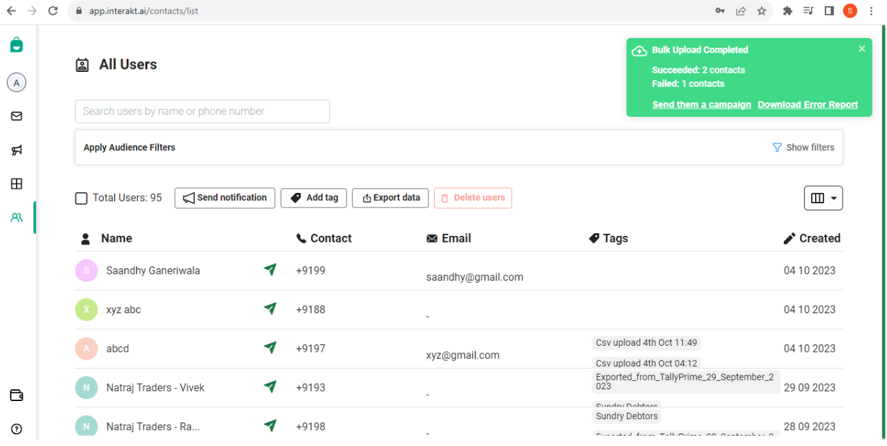Click the Delete users button
887x446 pixels.
(473, 198)
